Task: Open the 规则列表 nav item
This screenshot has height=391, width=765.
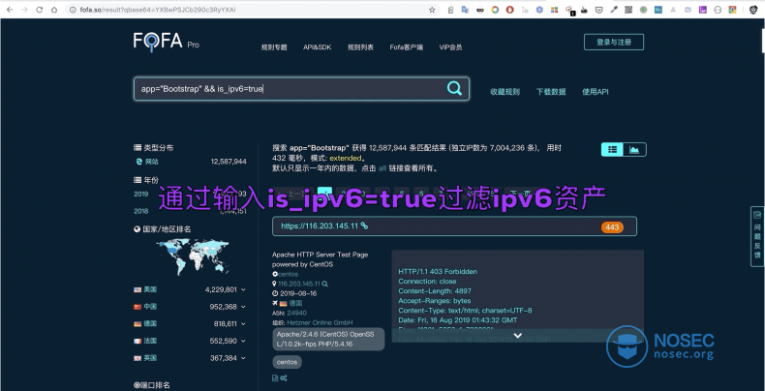Action: tap(360, 47)
